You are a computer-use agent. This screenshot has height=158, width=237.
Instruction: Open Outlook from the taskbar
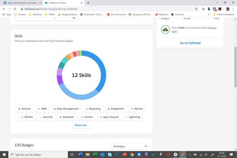tap(102, 154)
